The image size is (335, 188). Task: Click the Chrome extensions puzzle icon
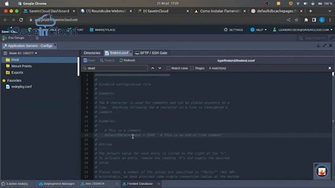click(x=306, y=20)
